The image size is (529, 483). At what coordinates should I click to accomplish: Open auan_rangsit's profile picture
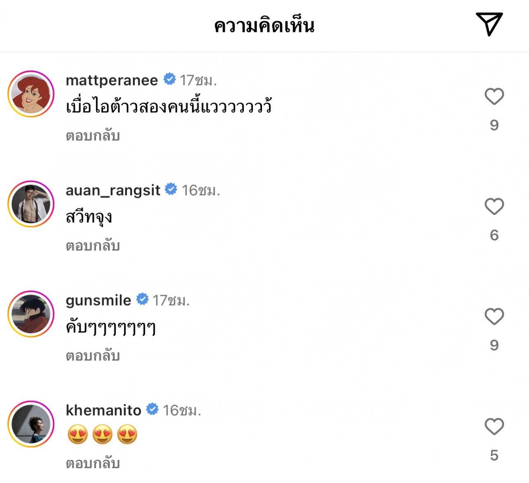pos(31,204)
